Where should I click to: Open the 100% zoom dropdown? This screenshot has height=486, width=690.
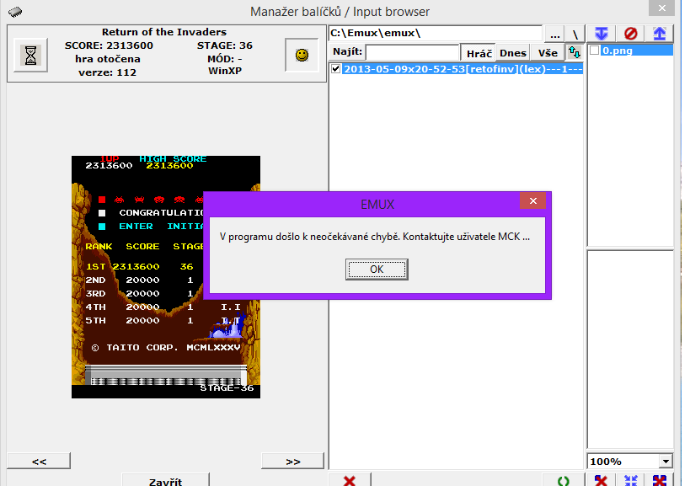coord(666,462)
